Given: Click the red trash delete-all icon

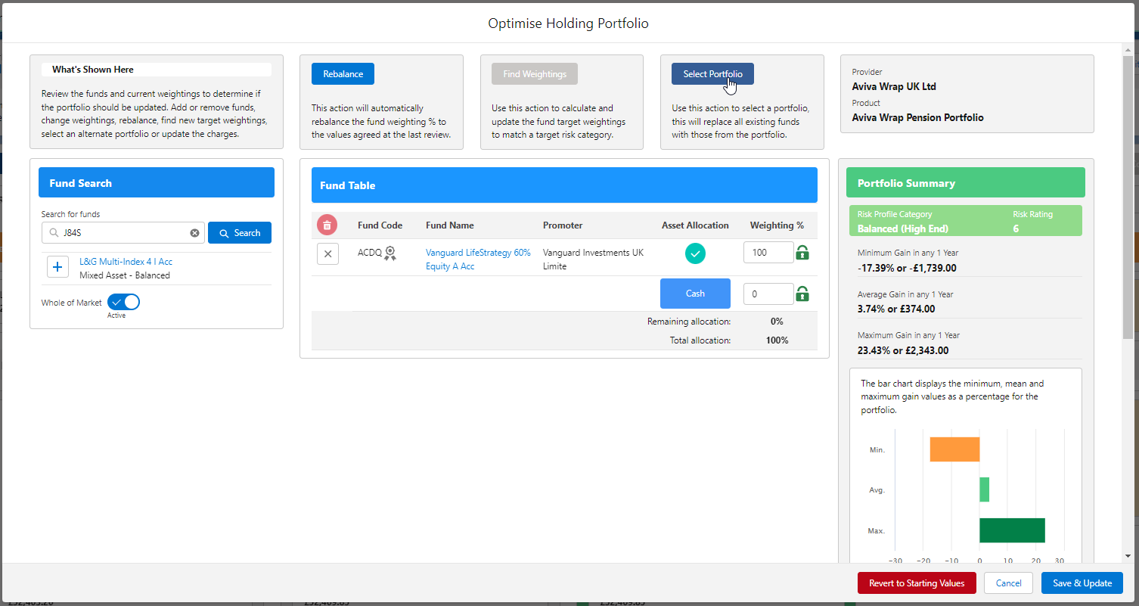Looking at the screenshot, I should point(327,225).
